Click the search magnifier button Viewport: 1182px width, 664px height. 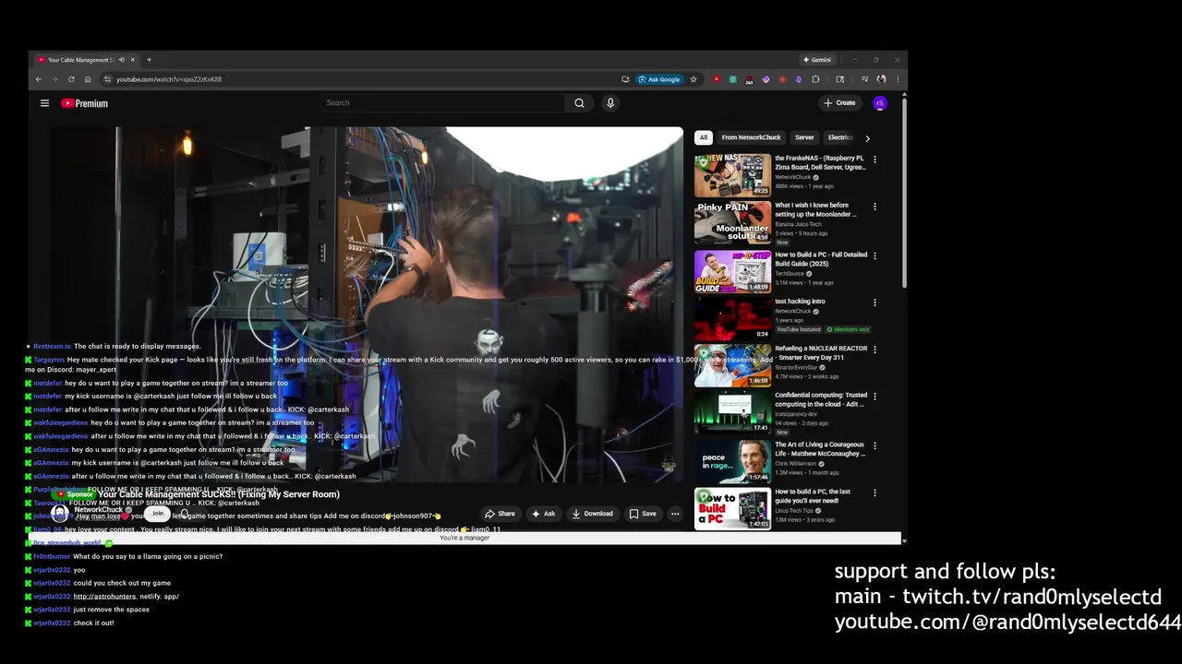pyautogui.click(x=579, y=103)
